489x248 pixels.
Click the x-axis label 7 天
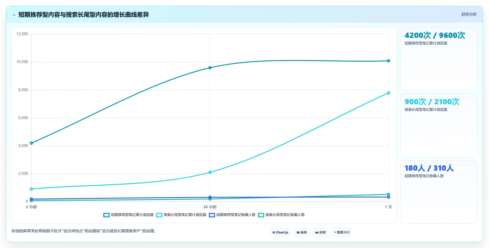coord(389,207)
